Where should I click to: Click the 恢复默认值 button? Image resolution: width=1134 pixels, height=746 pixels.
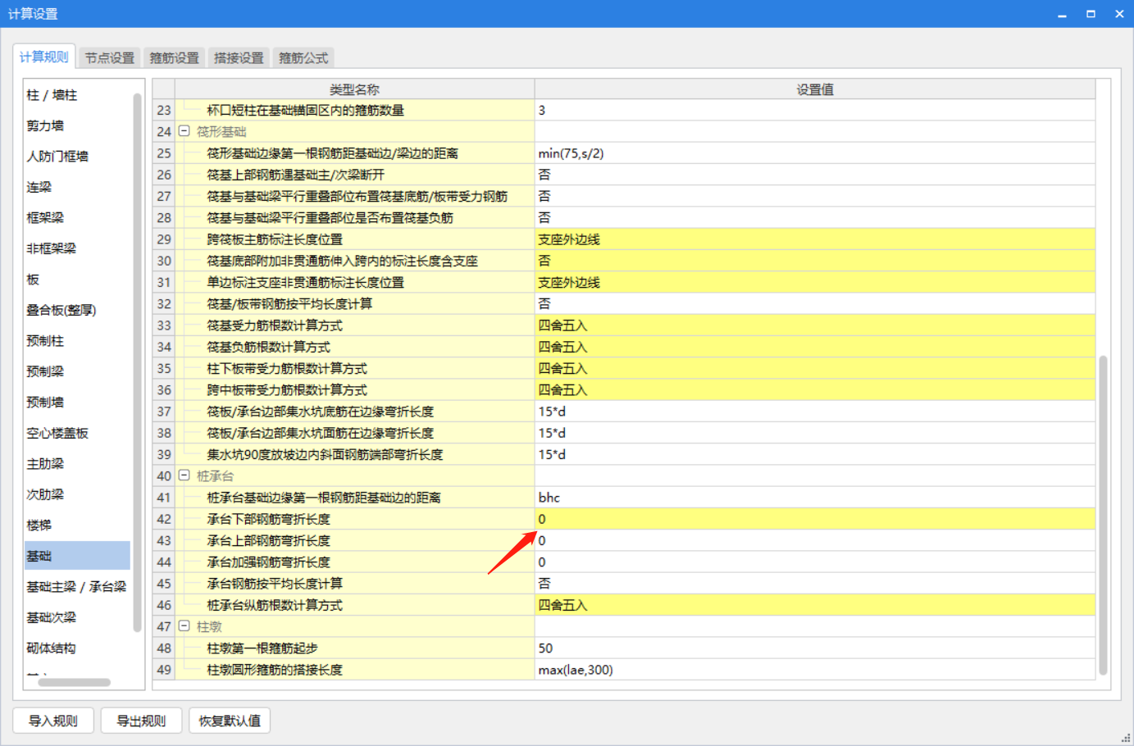[x=230, y=721]
